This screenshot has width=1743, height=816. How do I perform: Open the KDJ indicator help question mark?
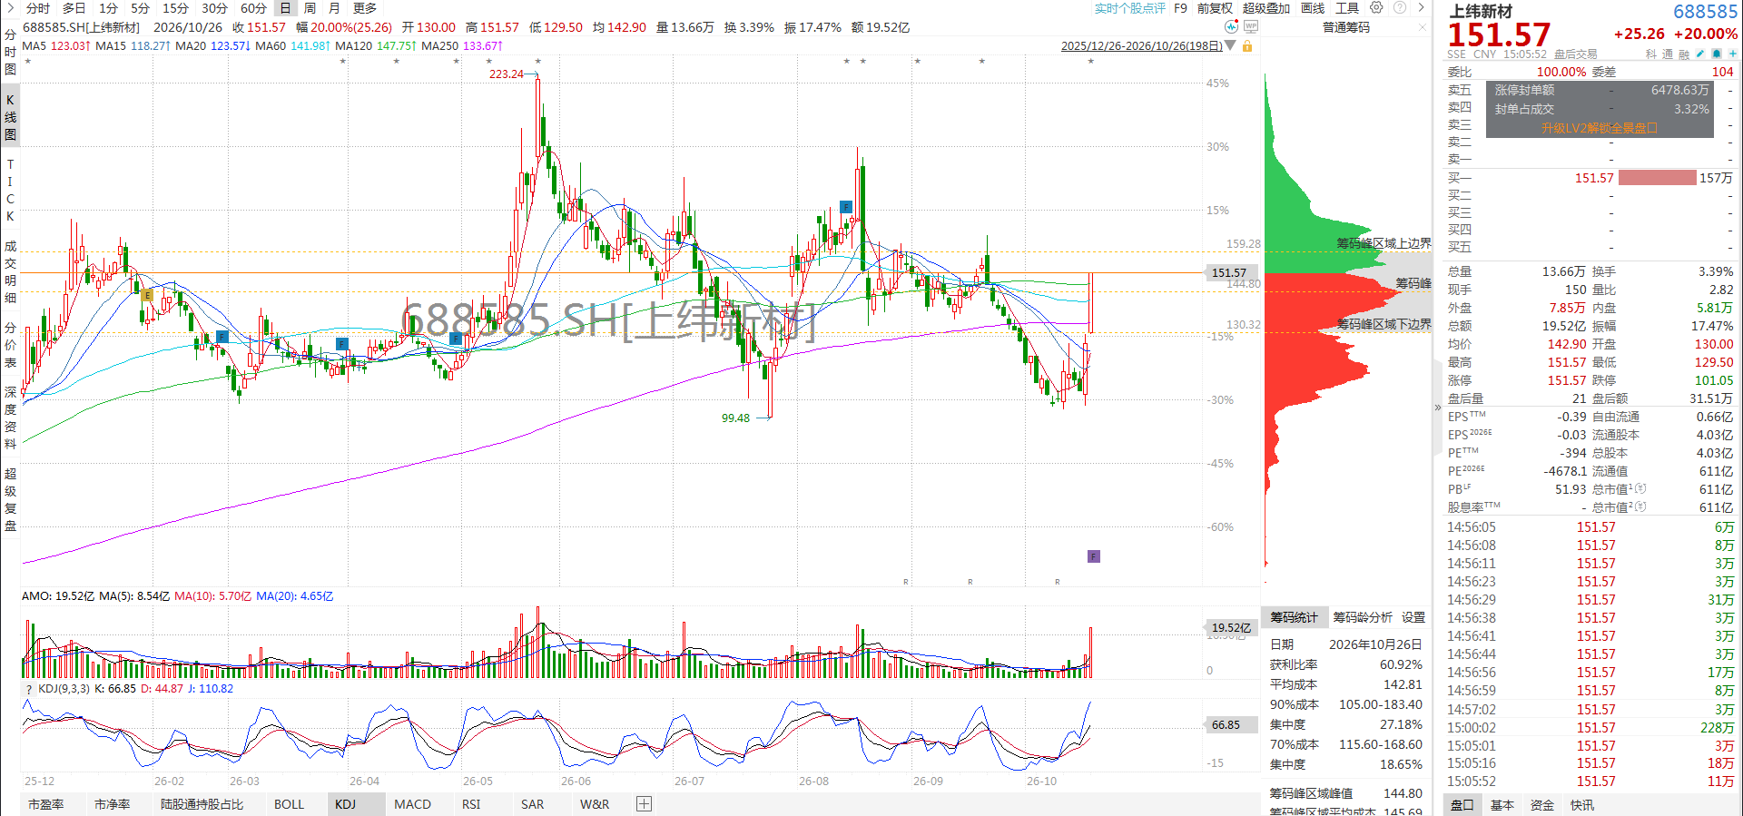(x=28, y=689)
